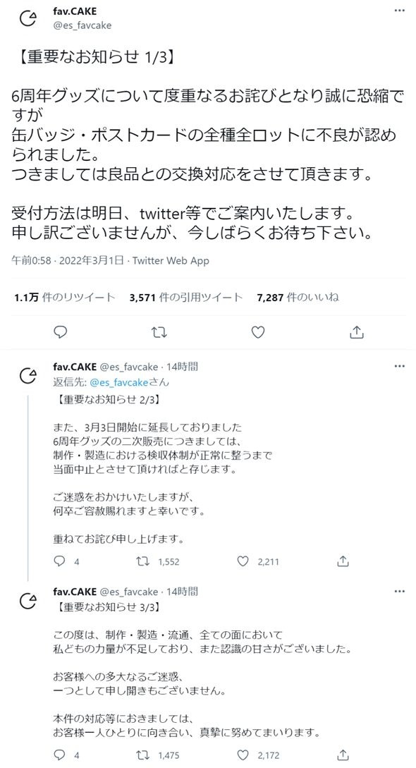Open the @es_favcake mention link in reply
The width and height of the screenshot is (416, 768).
click(x=119, y=382)
